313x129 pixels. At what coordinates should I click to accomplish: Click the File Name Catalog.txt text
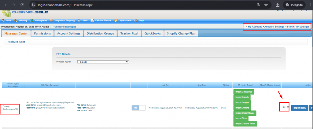[87, 105]
